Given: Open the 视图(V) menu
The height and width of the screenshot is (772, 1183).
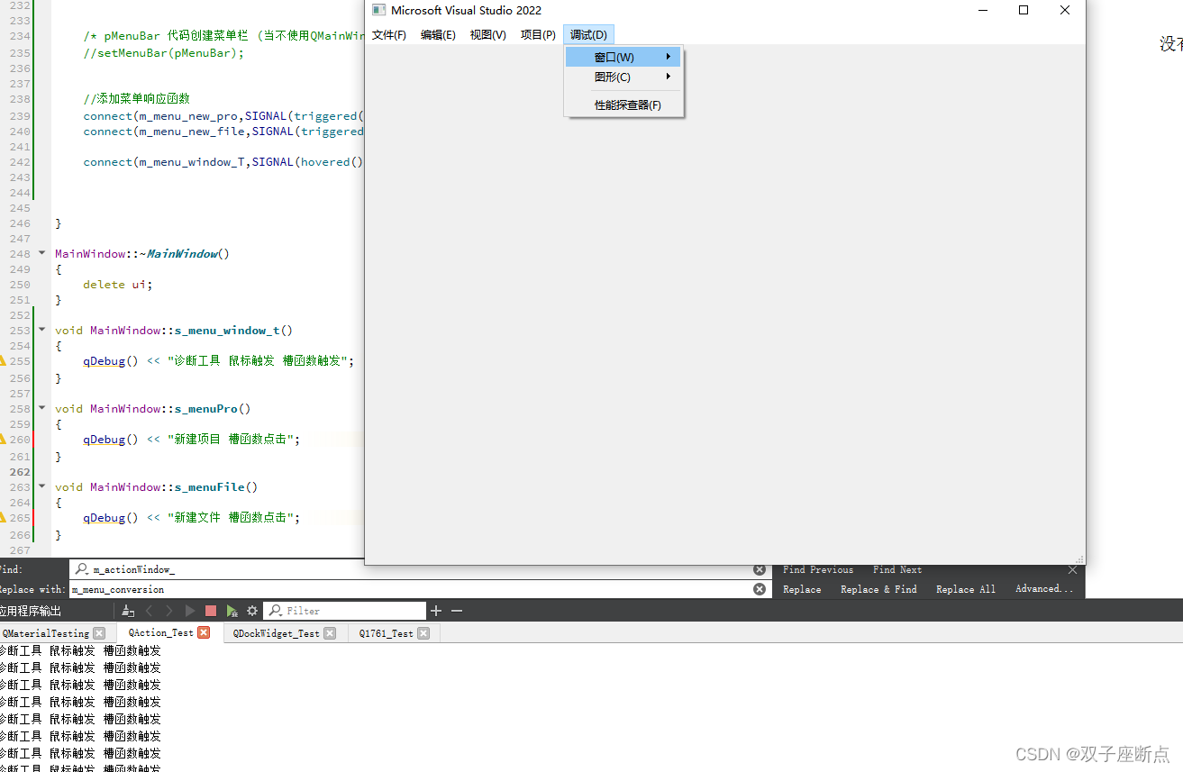Looking at the screenshot, I should 487,35.
